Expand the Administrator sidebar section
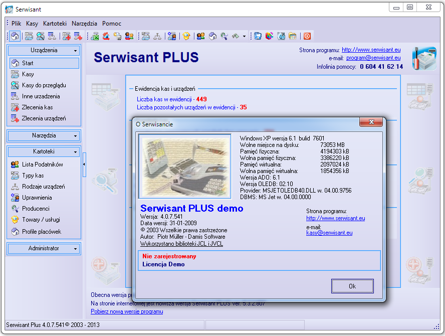This screenshot has height=336, width=445. pyautogui.click(x=44, y=248)
